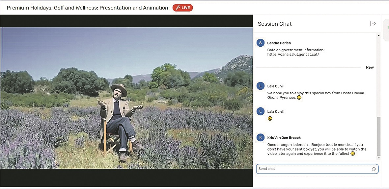Click Laia Cunill's avatar on emoji-only message
The image size is (389, 189).
coord(261,112)
